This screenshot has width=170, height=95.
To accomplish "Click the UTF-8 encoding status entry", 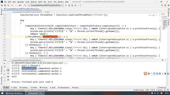I will [x=153, y=90].
